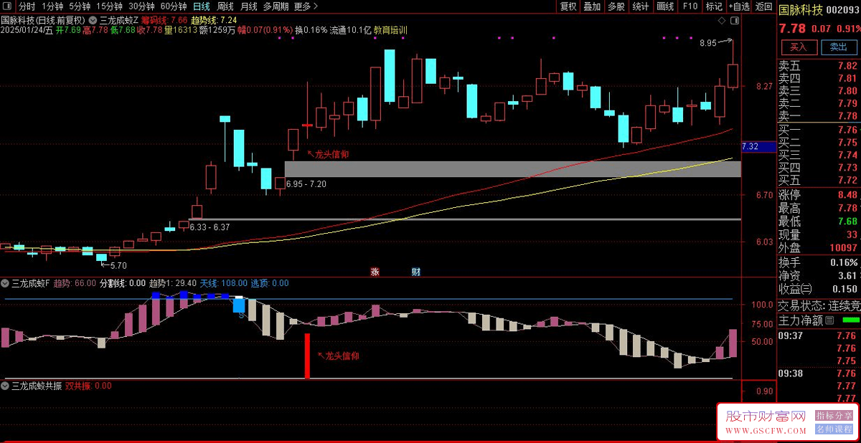The image size is (861, 443).
Task: Click the green bar beside 主力净额
Action: click(850, 319)
